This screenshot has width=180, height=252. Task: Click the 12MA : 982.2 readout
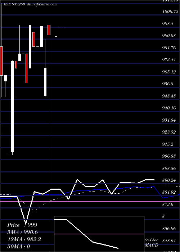(x=24, y=239)
